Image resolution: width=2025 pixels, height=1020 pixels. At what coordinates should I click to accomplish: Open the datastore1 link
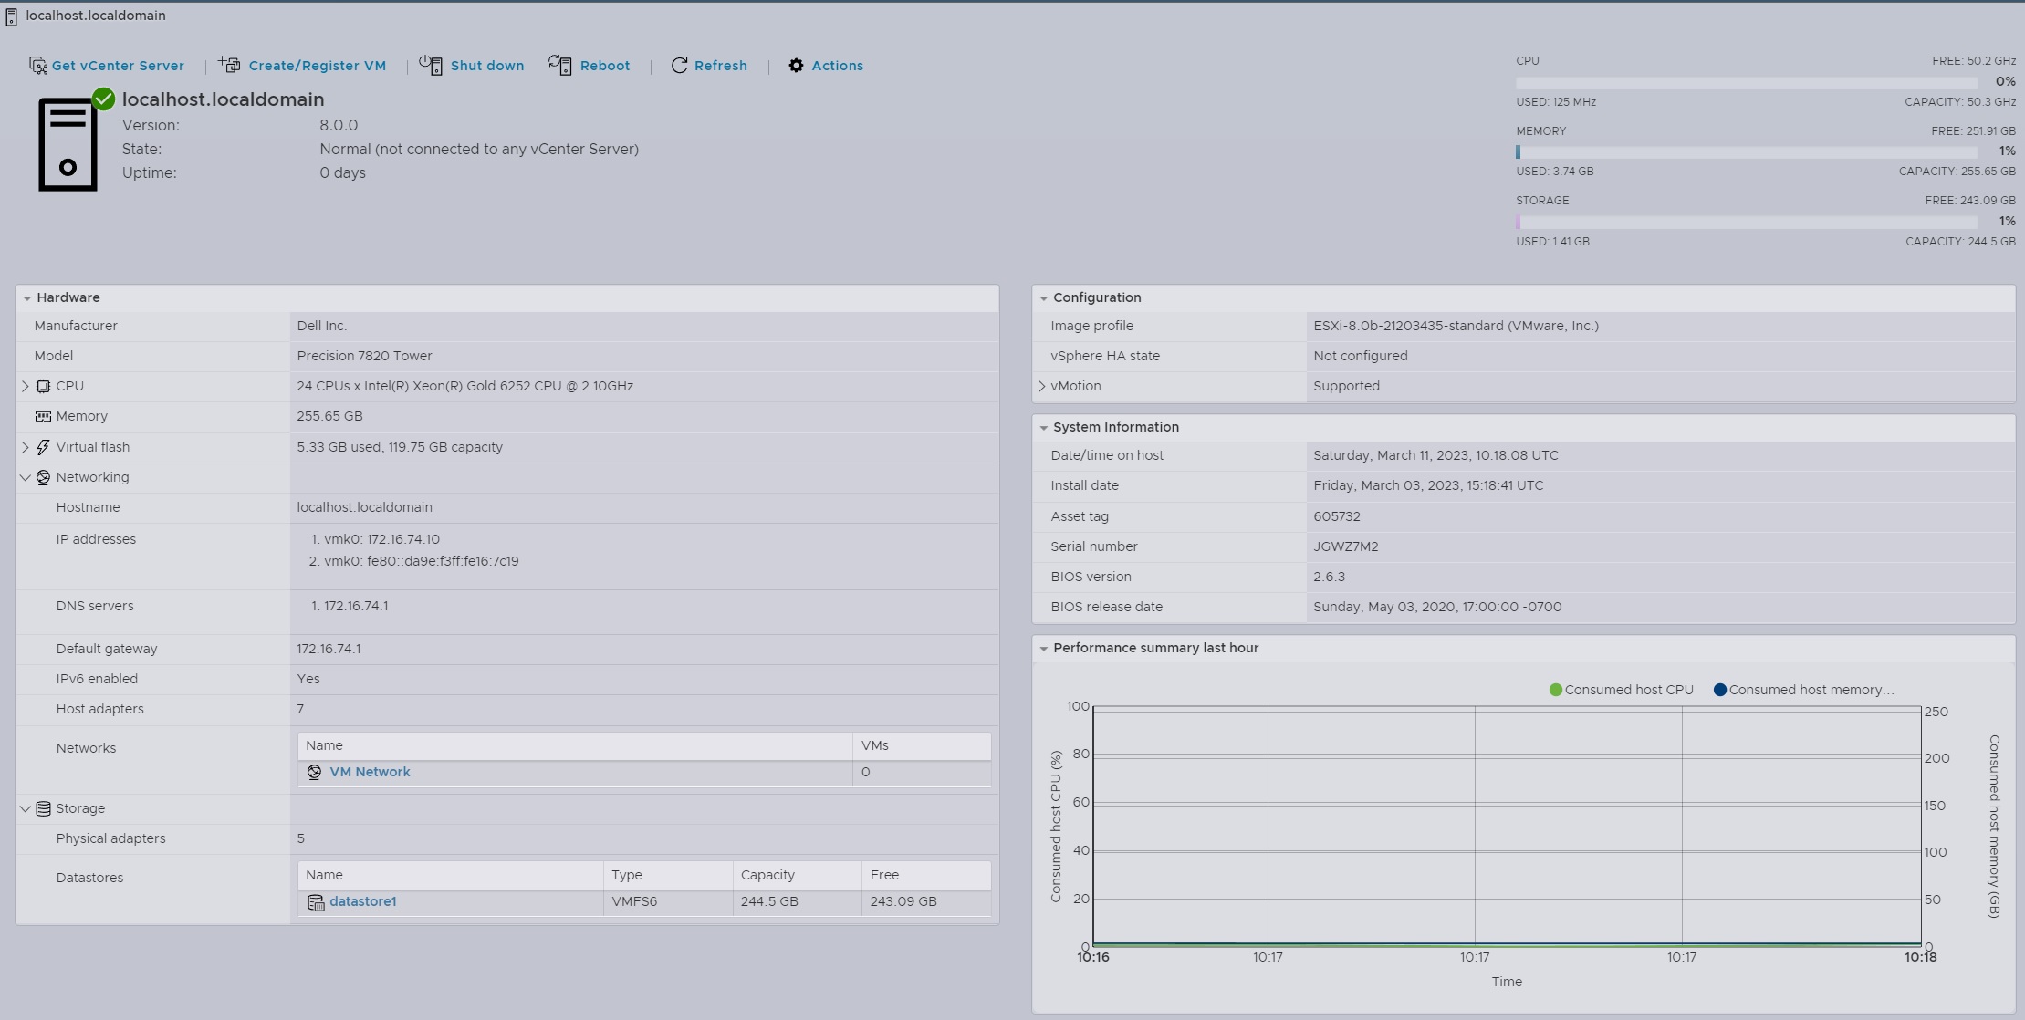[363, 901]
